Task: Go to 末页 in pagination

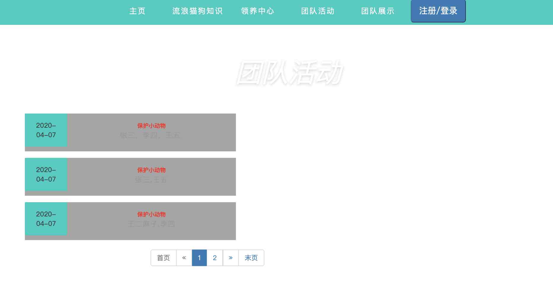Action: click(251, 258)
